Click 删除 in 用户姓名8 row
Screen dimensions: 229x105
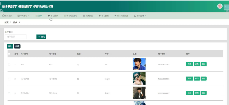click(x=204, y=78)
